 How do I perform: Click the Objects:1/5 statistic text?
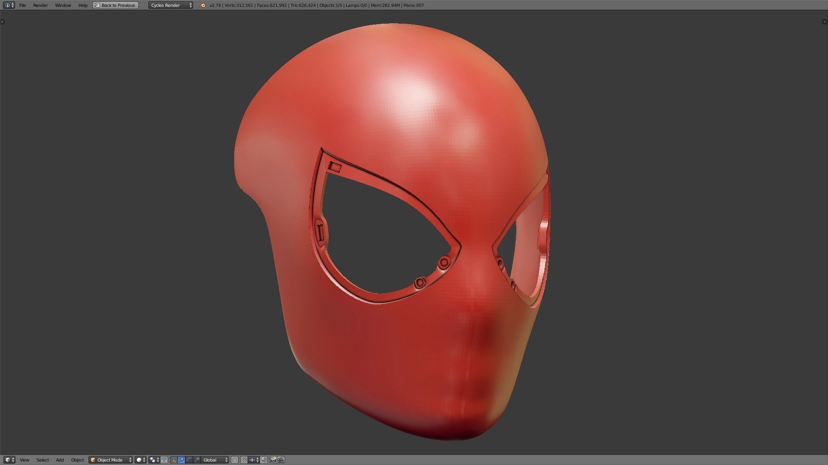click(331, 5)
